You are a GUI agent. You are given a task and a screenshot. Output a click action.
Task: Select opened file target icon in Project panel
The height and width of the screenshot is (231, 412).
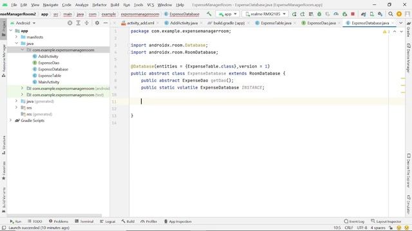click(x=70, y=23)
